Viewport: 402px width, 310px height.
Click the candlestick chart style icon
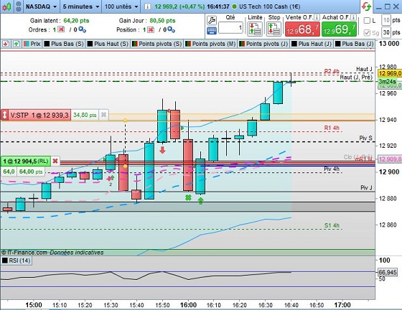pyautogui.click(x=7, y=6)
